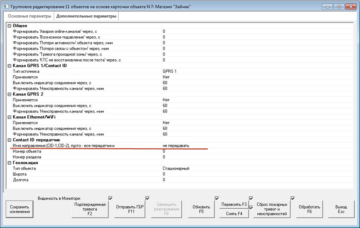Click Снять F4 button
The image size is (360, 228).
click(234, 214)
